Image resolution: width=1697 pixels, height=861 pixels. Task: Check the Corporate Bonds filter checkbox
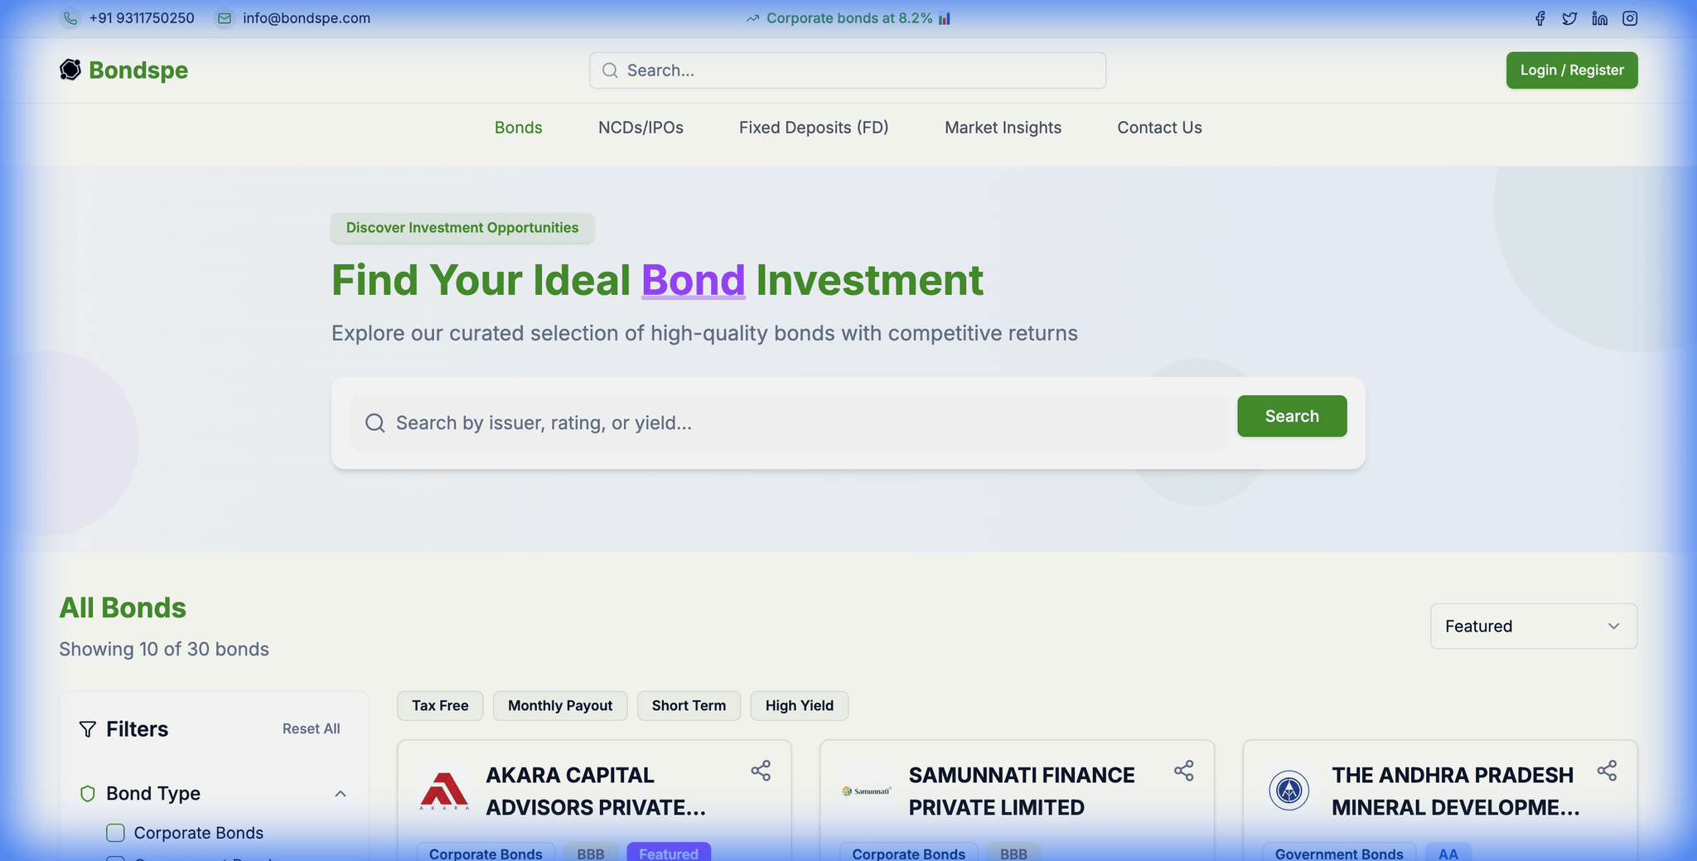116,833
